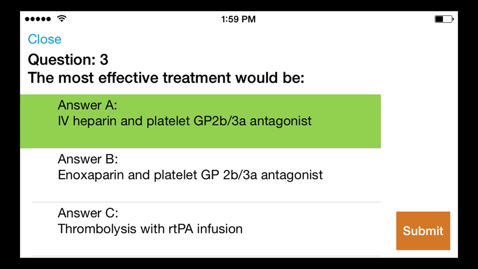The height and width of the screenshot is (269, 478).
Task: Click the "Answer C:" label
Action: [x=88, y=213]
